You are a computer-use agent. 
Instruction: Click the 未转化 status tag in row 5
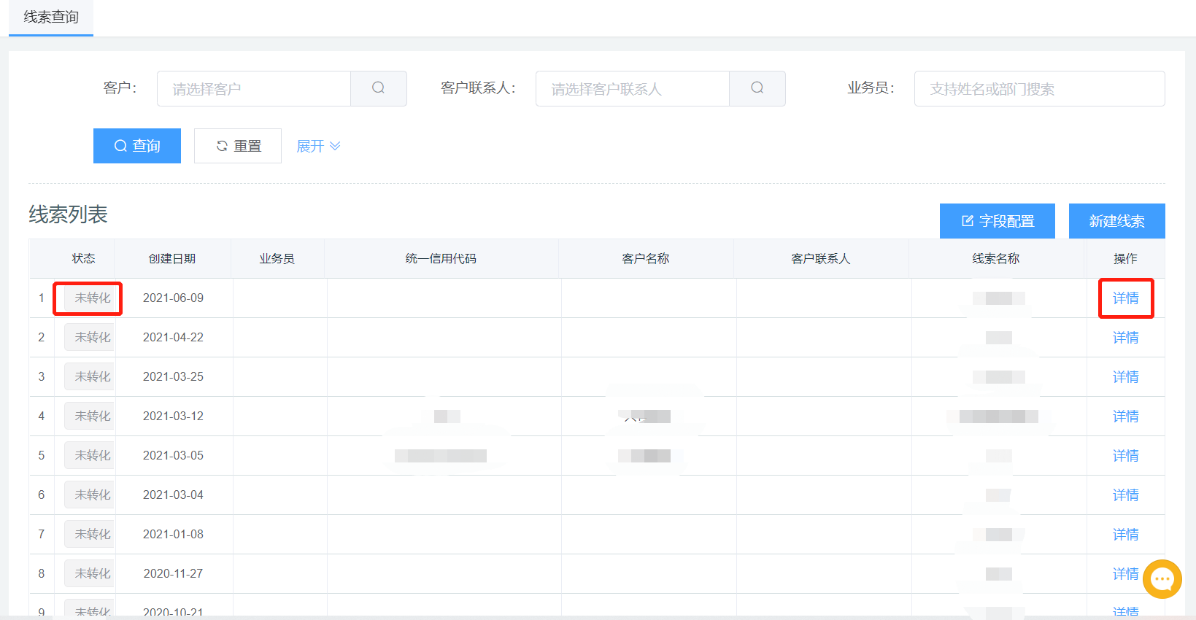[92, 456]
